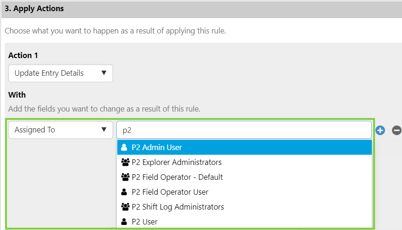Pick the P2 Field Operator - Default option
Screen dimensions: 402x230
point(177,177)
